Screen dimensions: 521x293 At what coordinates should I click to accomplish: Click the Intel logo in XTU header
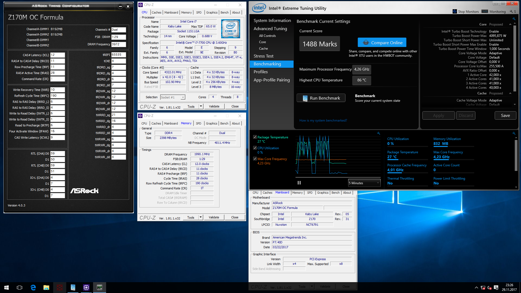click(x=259, y=8)
